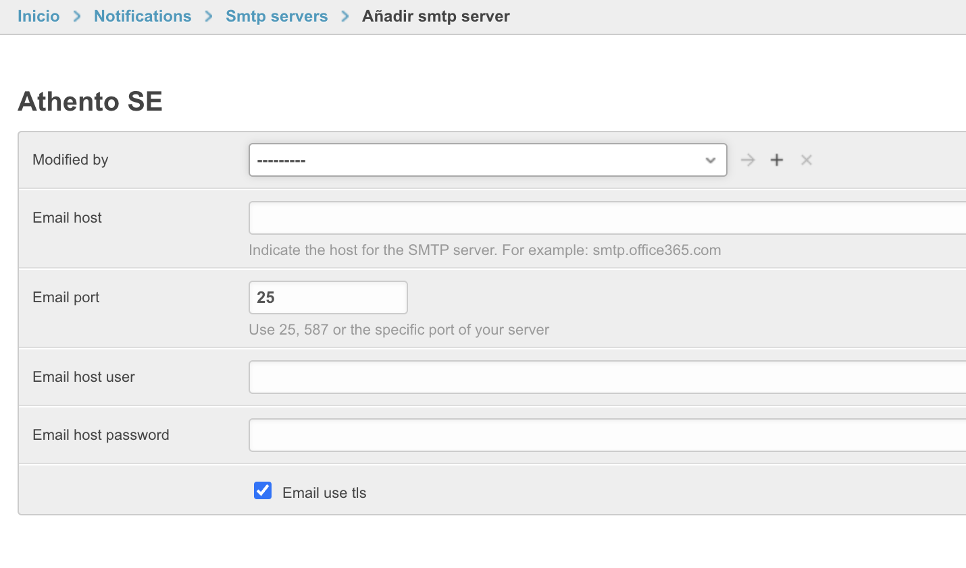Uncheck the Email use tls checkbox

[263, 490]
